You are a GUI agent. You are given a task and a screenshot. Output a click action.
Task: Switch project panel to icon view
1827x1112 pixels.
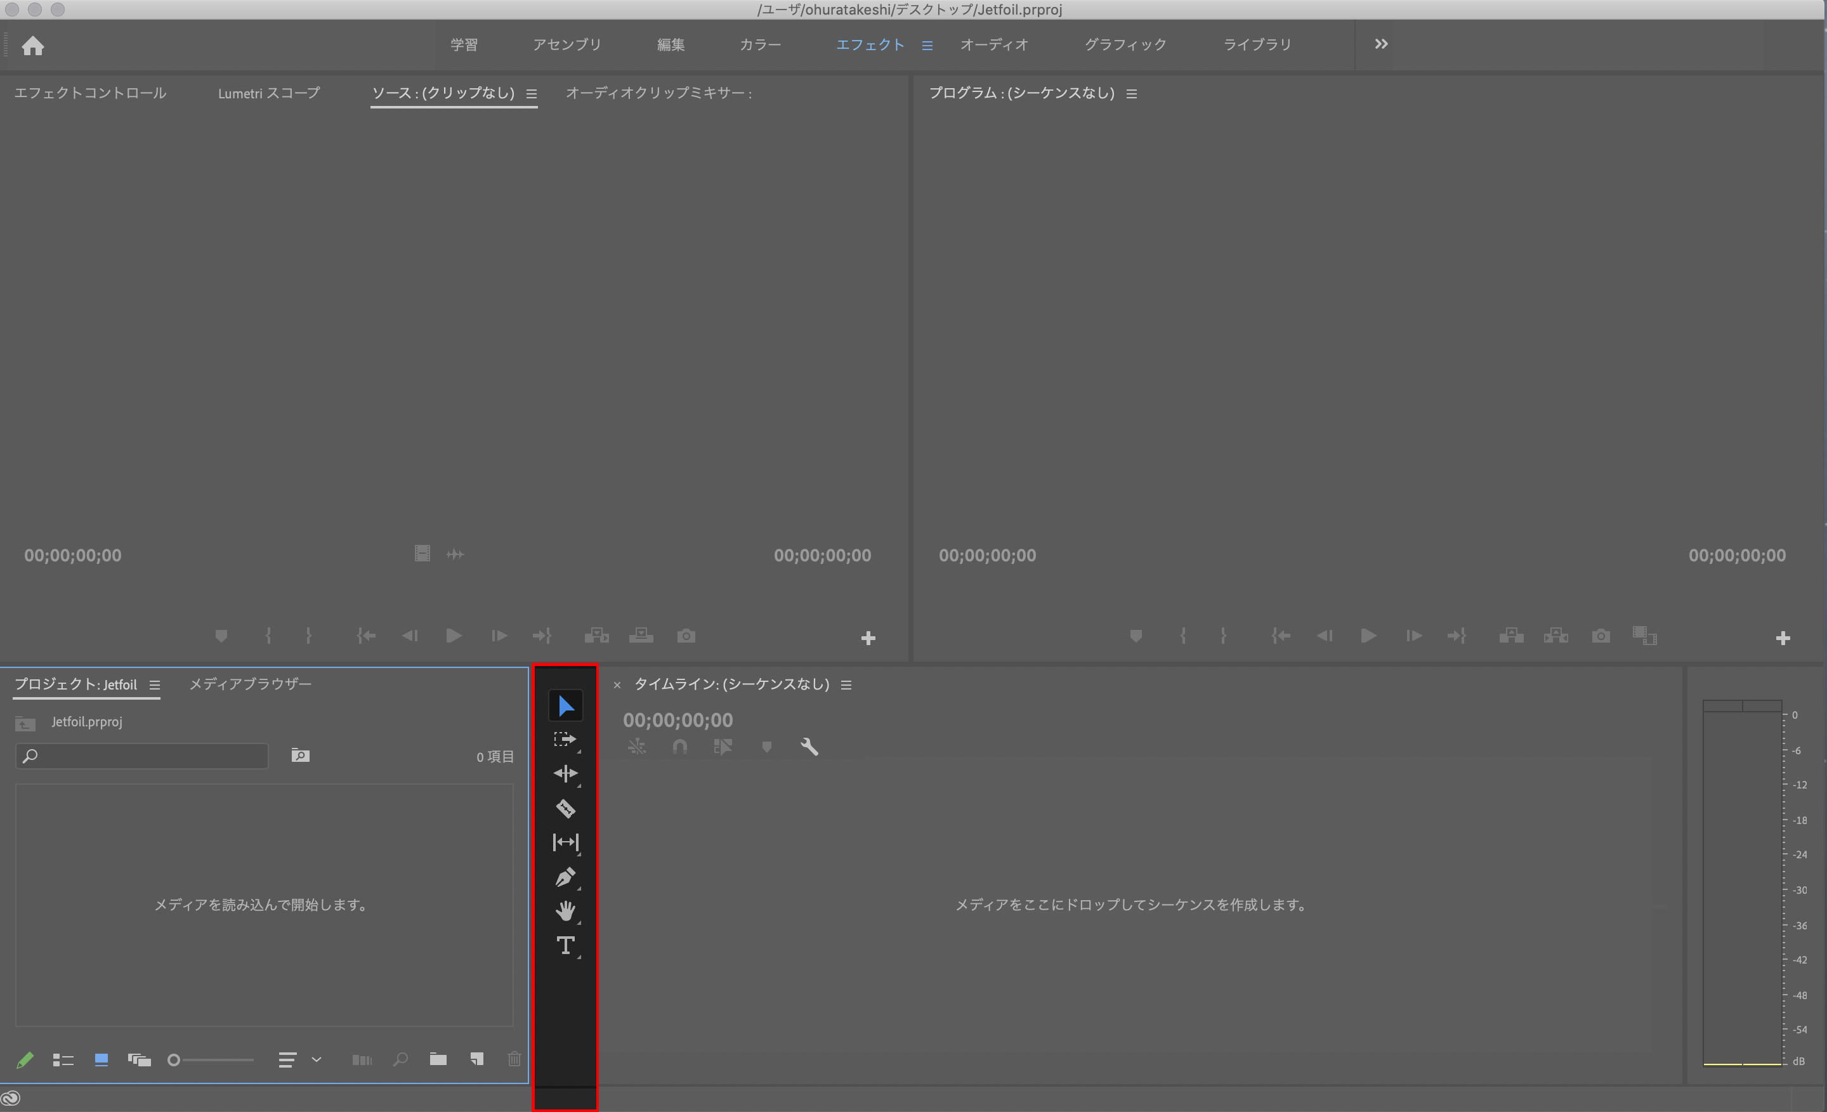click(x=101, y=1059)
